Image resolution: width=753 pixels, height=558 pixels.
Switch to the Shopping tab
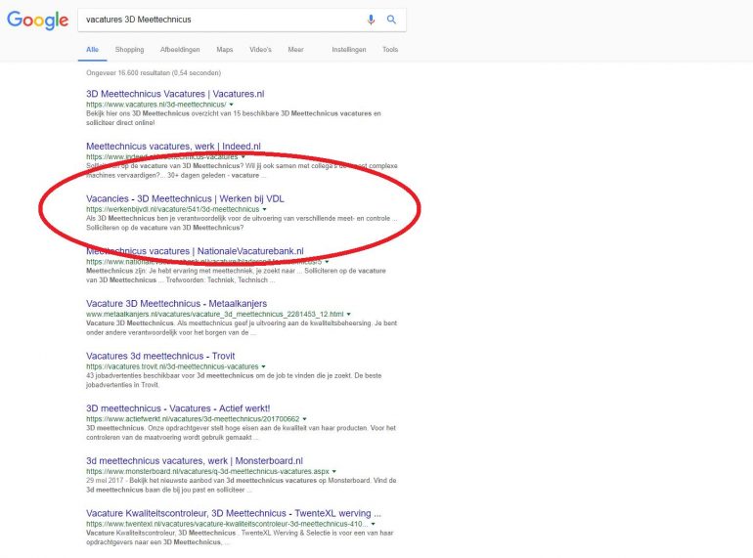pyautogui.click(x=129, y=50)
